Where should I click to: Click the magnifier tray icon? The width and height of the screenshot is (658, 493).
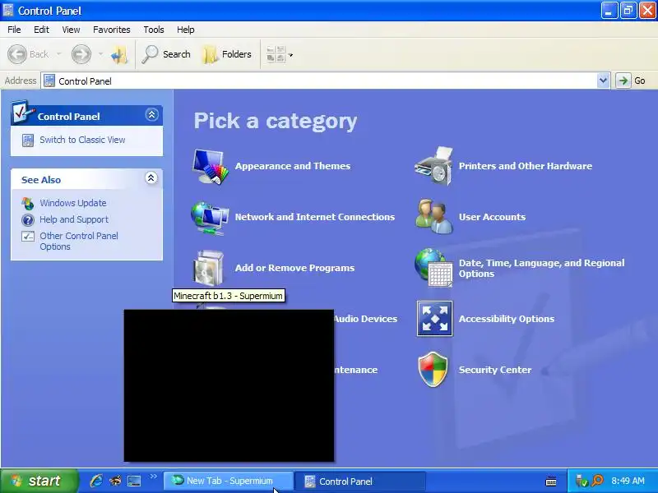pos(597,481)
